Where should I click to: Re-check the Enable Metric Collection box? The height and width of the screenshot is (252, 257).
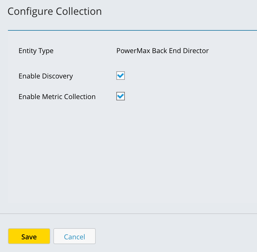click(x=120, y=96)
